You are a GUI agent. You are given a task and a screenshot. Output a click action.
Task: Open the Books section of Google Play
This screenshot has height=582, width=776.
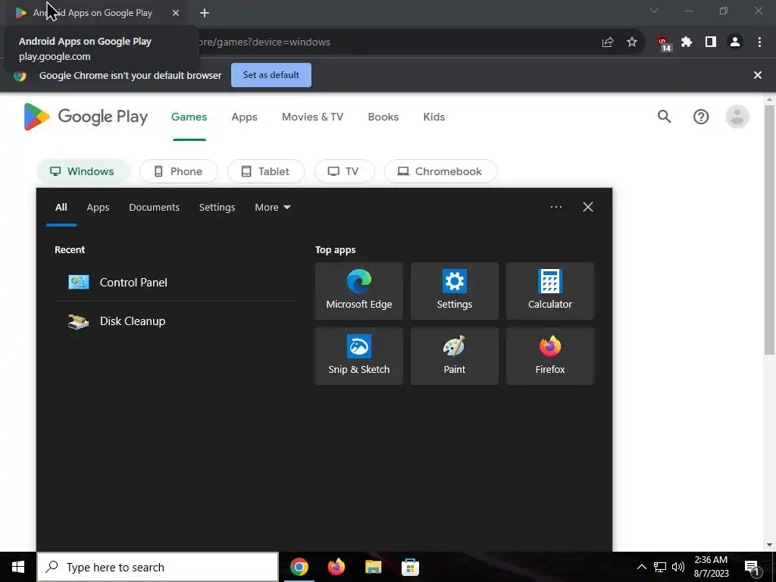click(383, 117)
